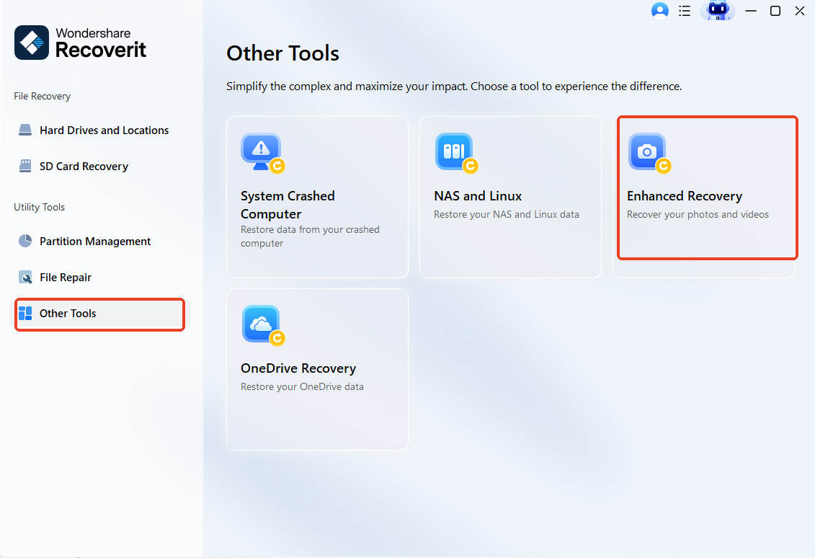Click the Wondershare Recoverit logo

tap(81, 43)
